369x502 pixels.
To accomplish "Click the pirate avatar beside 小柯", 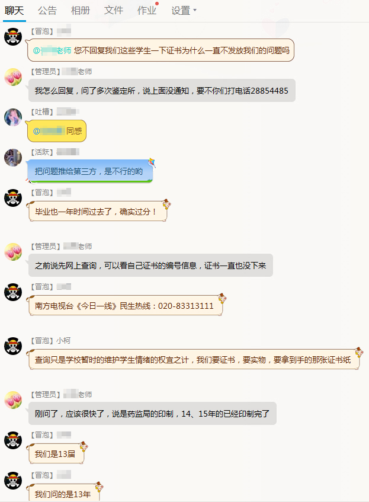I will 13,346.
